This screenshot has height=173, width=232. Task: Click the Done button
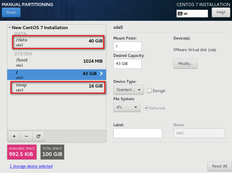coord(11,12)
